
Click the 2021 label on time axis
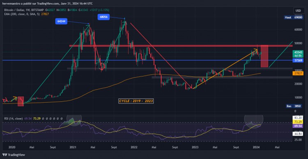(x=73, y=147)
